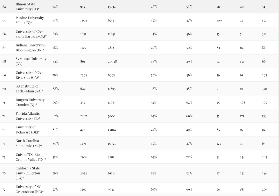The height and width of the screenshot is (196, 279).
Task: Select the Illinois State University row name
Action: [27, 6]
